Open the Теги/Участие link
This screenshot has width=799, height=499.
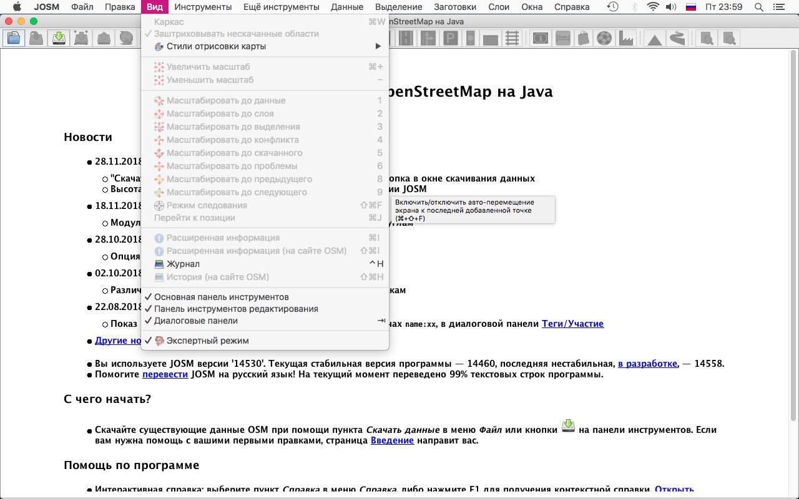(572, 323)
